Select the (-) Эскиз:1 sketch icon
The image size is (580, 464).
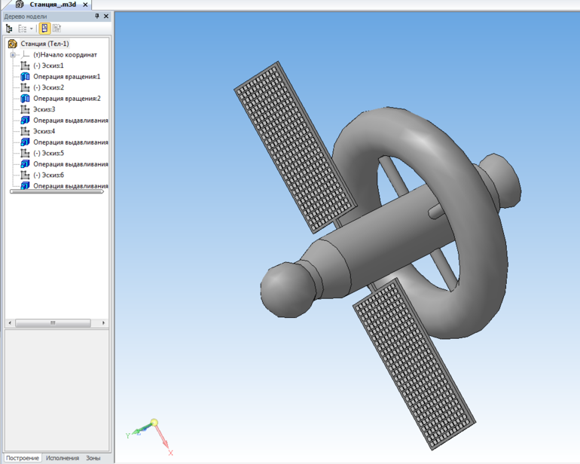[25, 66]
